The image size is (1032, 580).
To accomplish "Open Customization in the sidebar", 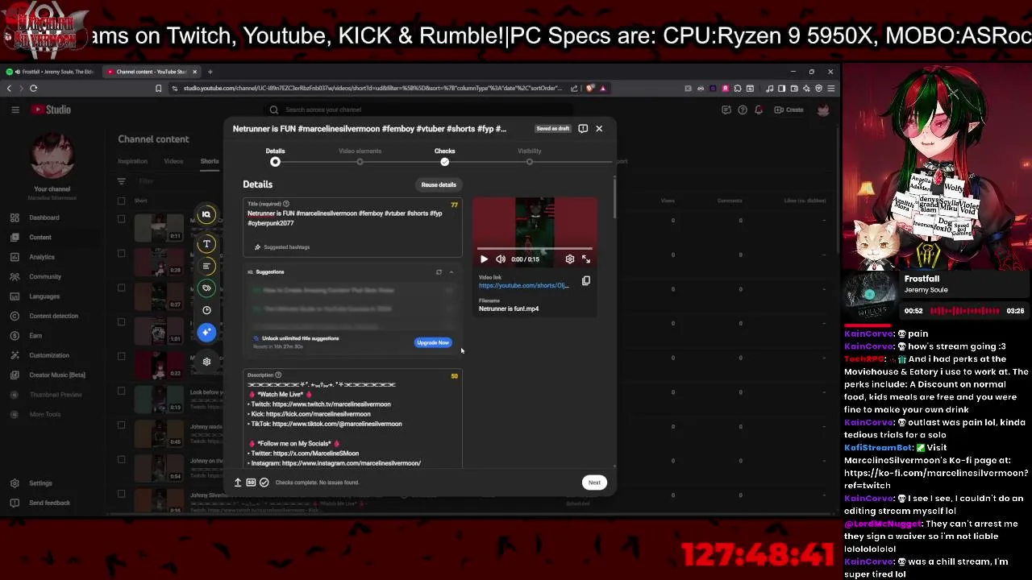I will click(x=49, y=355).
